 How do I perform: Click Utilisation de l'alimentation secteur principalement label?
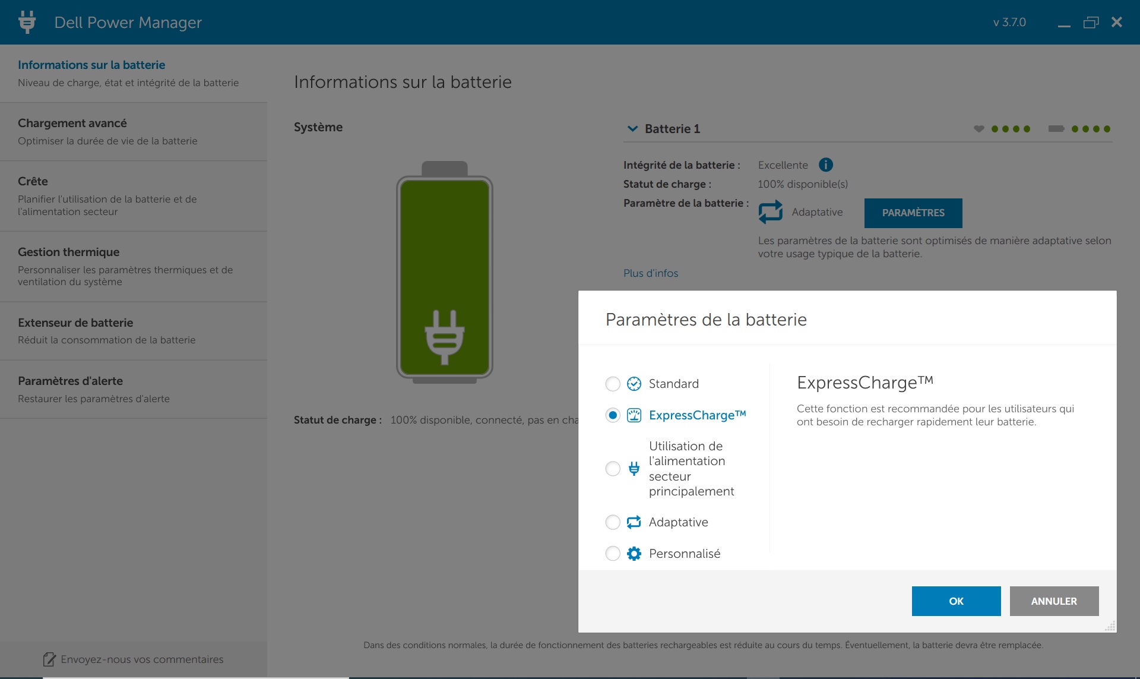coord(692,469)
